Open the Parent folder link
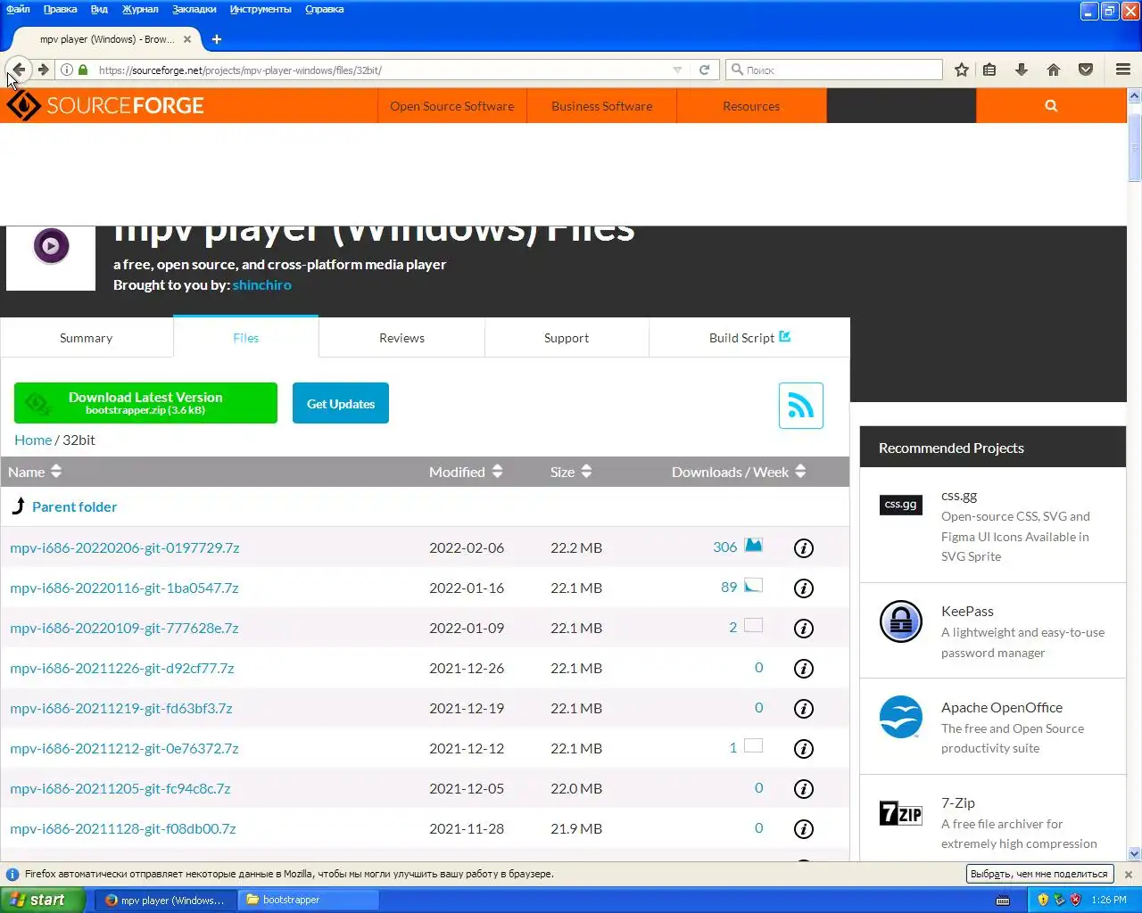The image size is (1142, 913). point(74,506)
